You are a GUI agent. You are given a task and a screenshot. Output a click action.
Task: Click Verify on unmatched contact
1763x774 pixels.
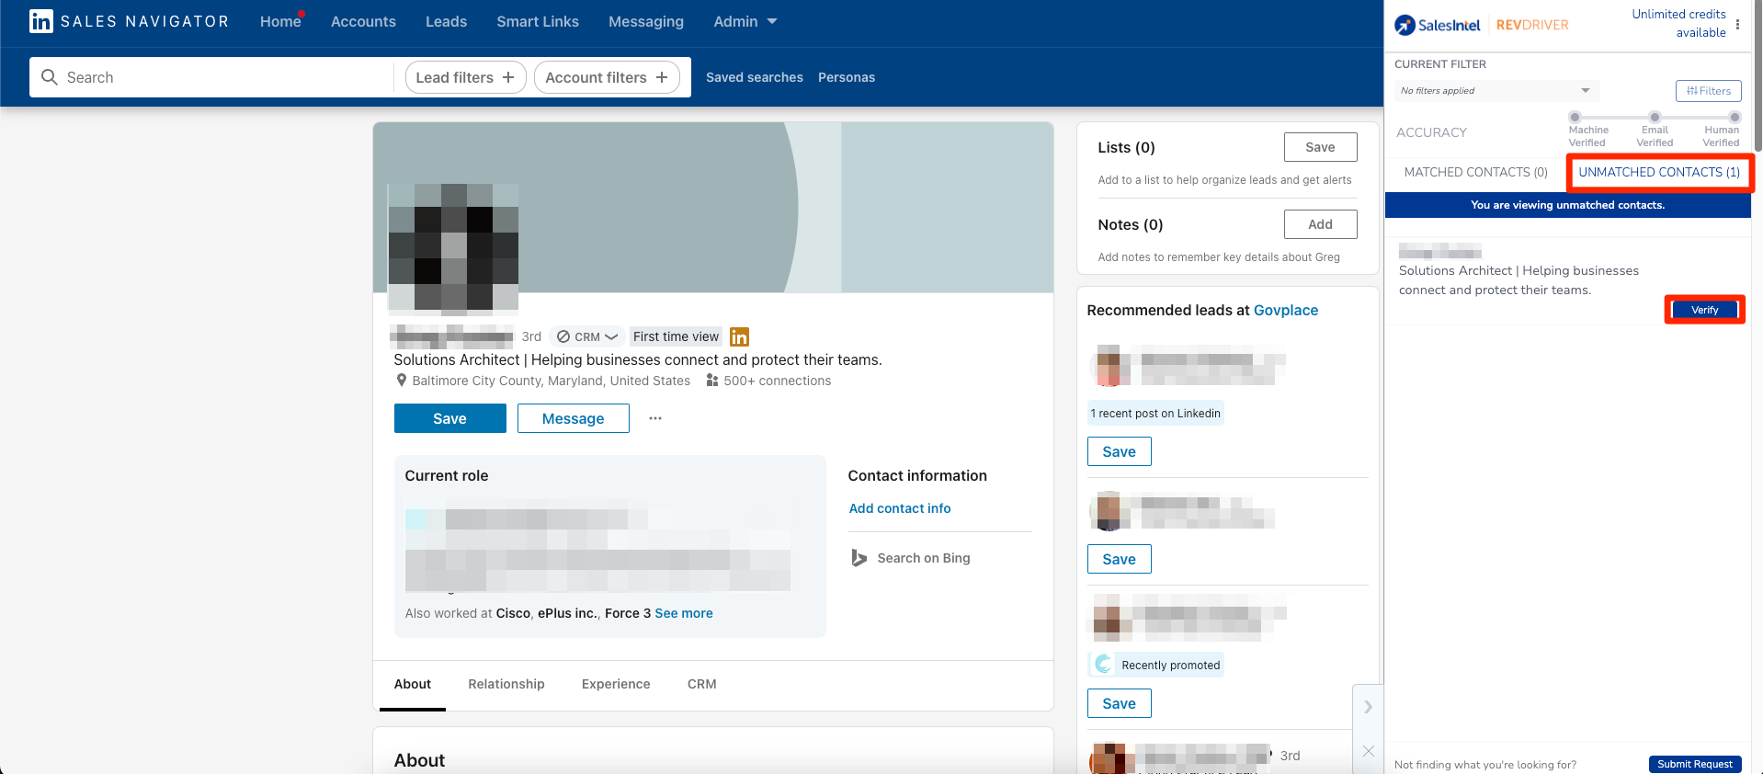pyautogui.click(x=1705, y=310)
